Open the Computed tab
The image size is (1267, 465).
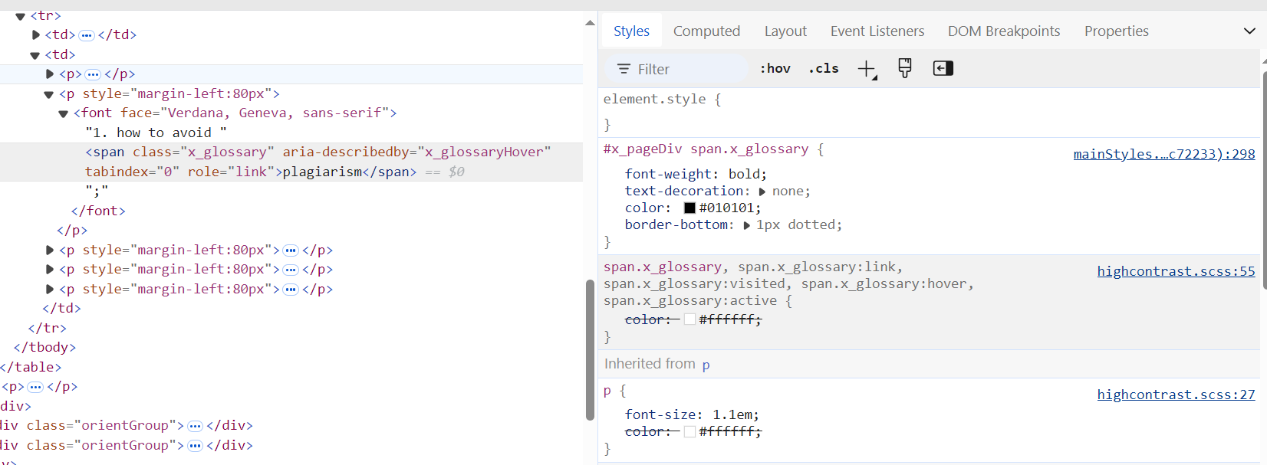coord(706,31)
